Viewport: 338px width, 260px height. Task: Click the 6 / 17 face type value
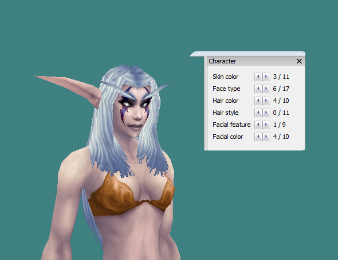click(281, 89)
